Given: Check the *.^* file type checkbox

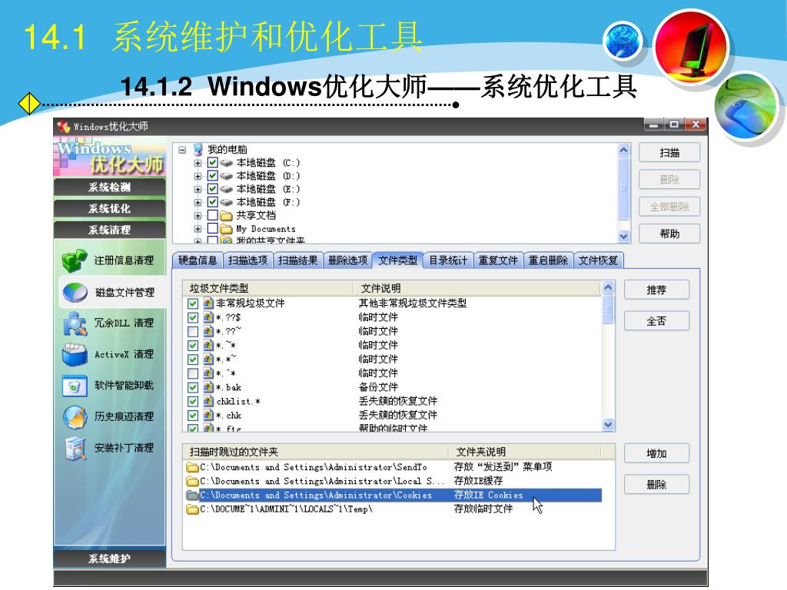Looking at the screenshot, I should pos(193,373).
